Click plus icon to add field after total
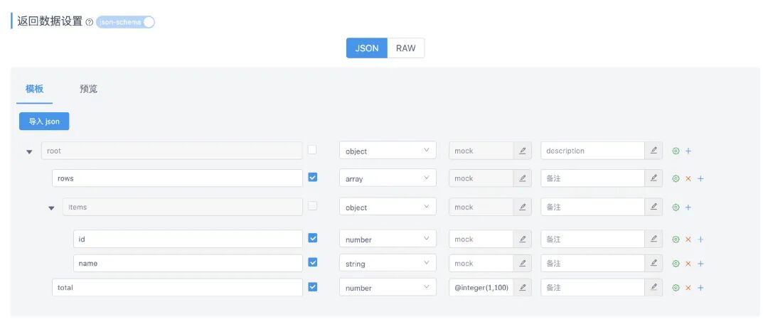Viewport: 768px width, 334px height. (x=700, y=288)
